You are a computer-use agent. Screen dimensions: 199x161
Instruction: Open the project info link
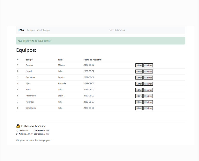tap(33, 140)
